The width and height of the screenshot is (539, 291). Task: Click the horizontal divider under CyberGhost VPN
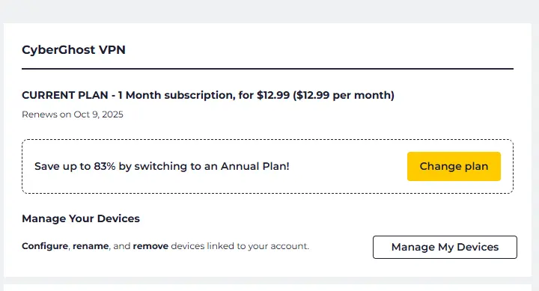point(267,69)
